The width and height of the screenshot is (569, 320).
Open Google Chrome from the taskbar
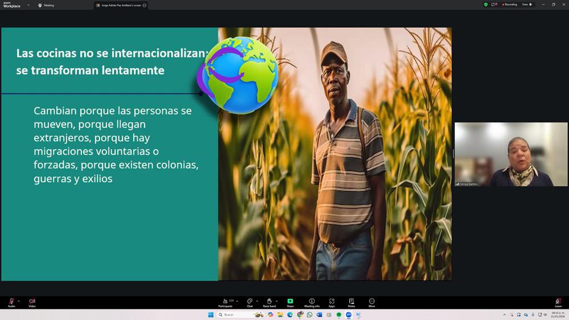pyautogui.click(x=300, y=314)
